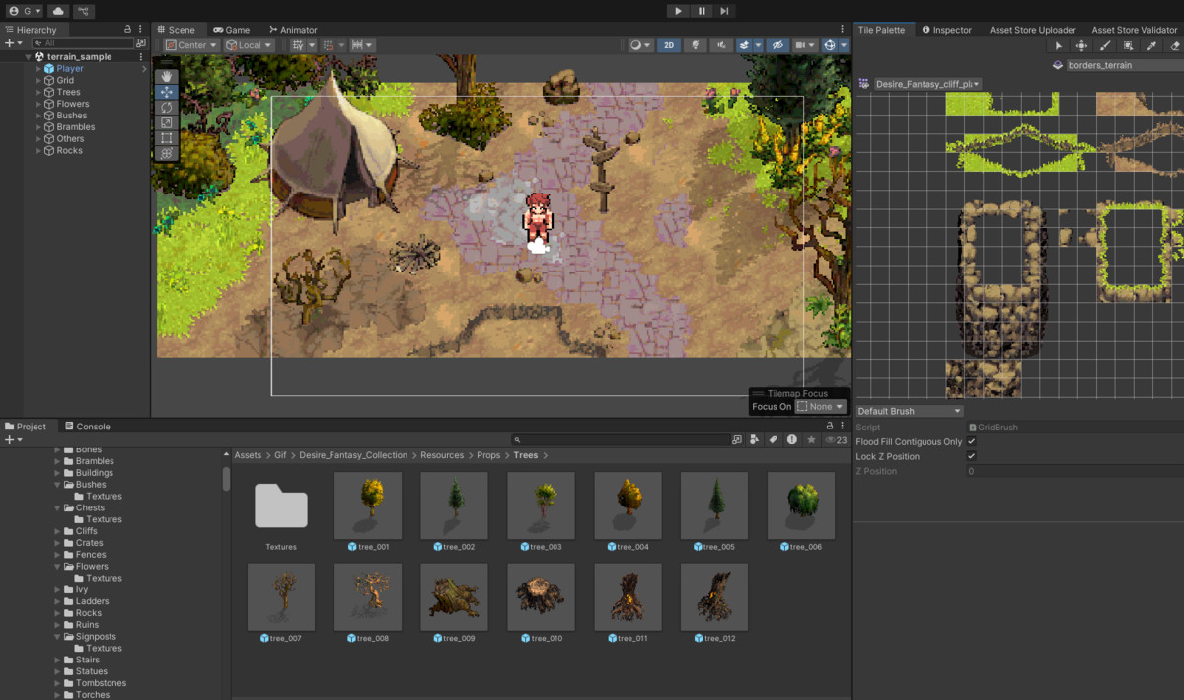The width and height of the screenshot is (1184, 700).
Task: Toggle 2D scene view mode
Action: coord(670,45)
